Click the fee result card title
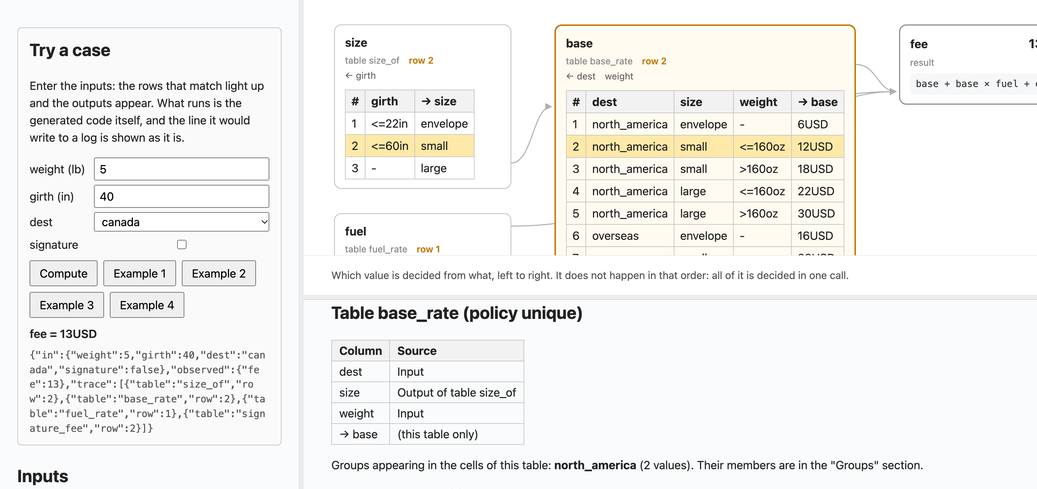 click(x=919, y=44)
